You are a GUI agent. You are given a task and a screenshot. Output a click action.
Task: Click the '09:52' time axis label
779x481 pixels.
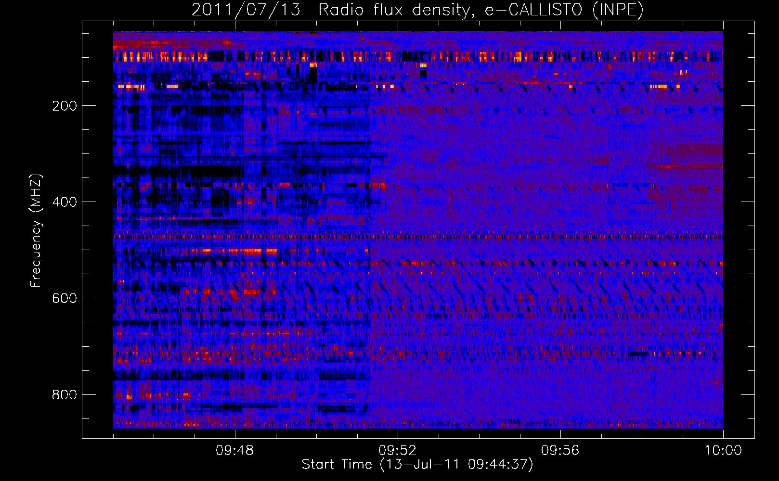(398, 451)
